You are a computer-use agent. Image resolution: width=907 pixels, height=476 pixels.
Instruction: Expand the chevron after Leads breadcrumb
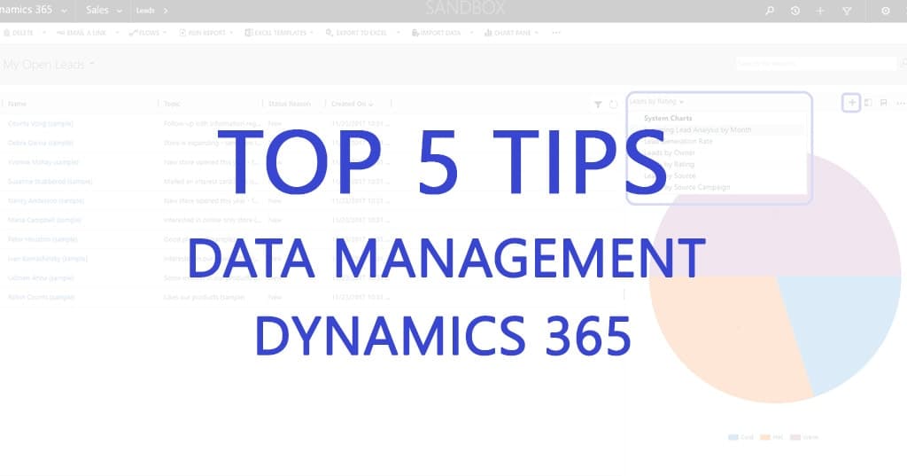166,11
